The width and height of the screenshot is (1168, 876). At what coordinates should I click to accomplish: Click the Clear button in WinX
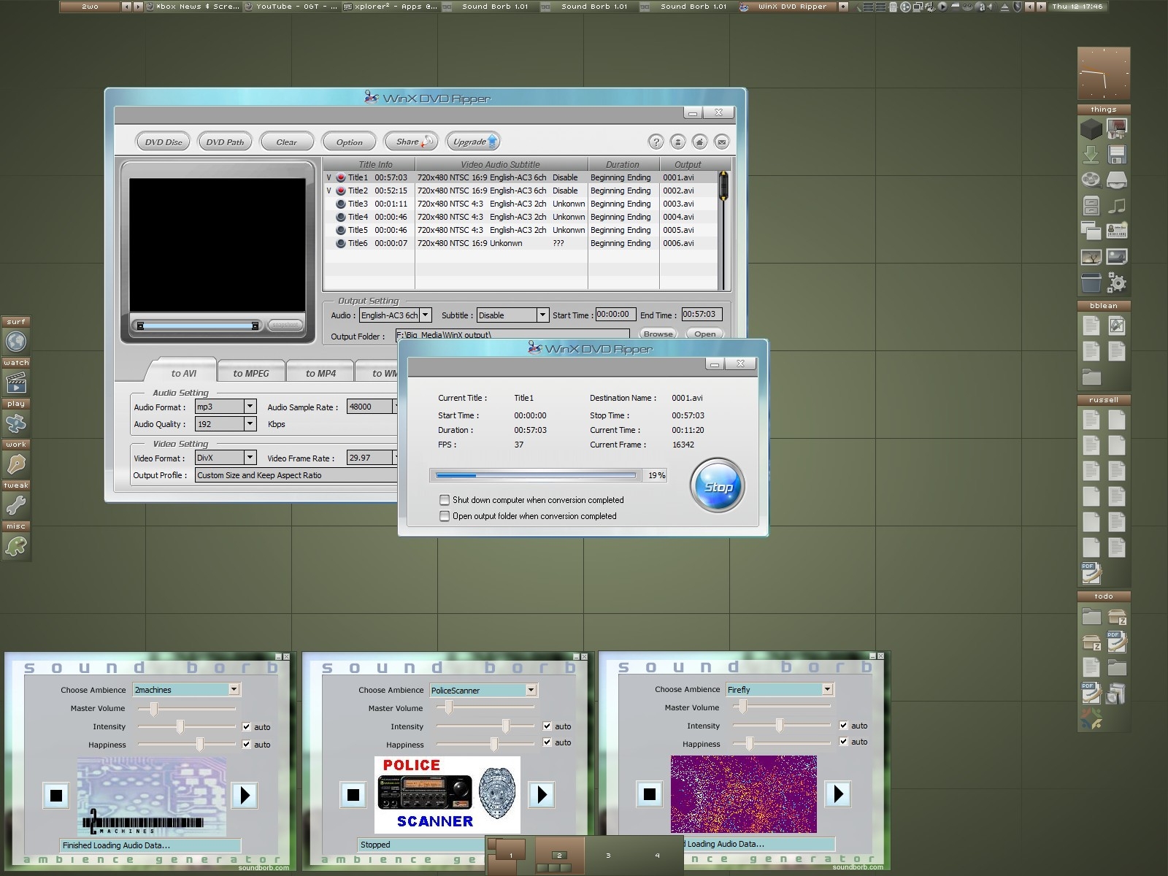pyautogui.click(x=286, y=142)
